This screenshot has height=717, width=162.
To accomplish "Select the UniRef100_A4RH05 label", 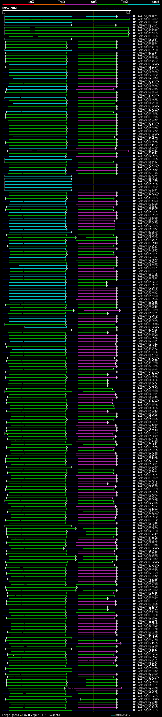I will click(145, 89).
